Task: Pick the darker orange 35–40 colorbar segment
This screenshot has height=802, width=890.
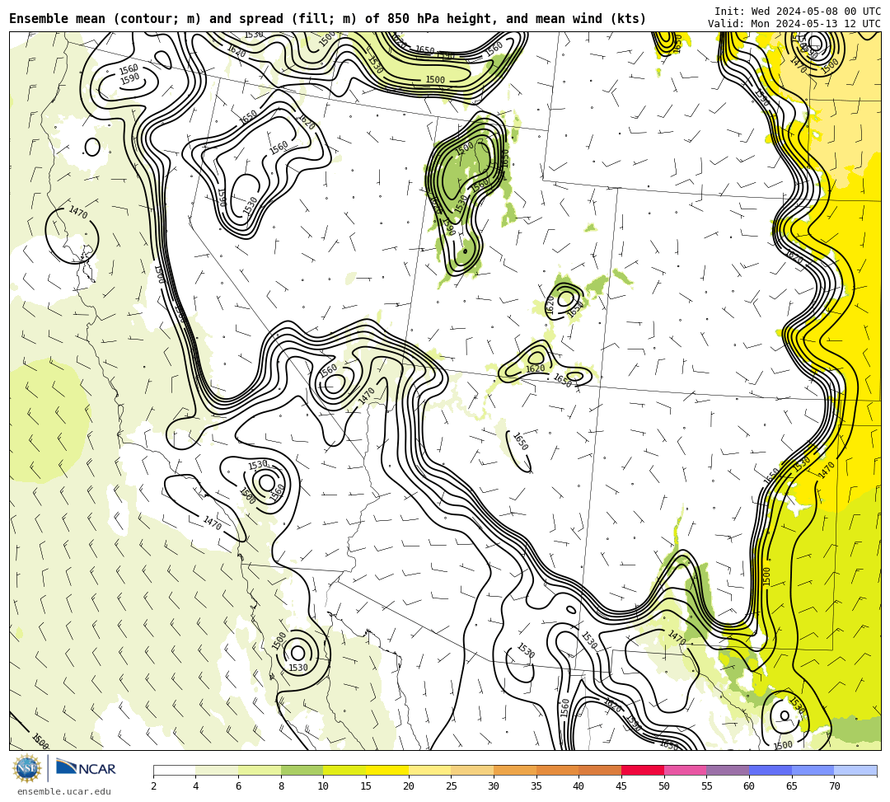Action: click(557, 770)
